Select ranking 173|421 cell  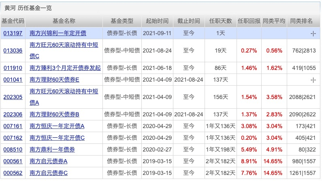tap(305, 126)
